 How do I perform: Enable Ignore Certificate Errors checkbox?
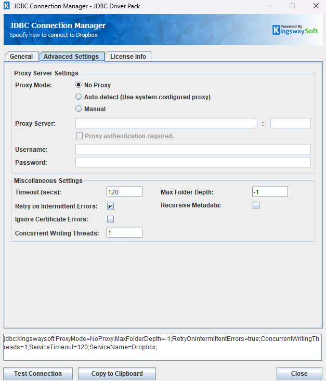[110, 219]
